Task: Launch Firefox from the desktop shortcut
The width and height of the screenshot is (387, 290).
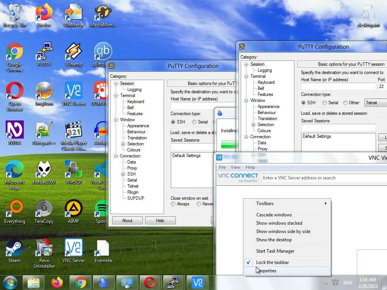Action: click(44, 15)
